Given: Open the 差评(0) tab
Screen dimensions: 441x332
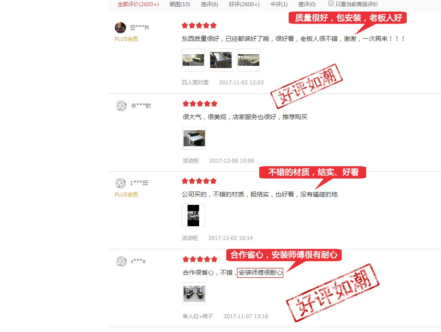Looking at the screenshot, I should [x=307, y=4].
